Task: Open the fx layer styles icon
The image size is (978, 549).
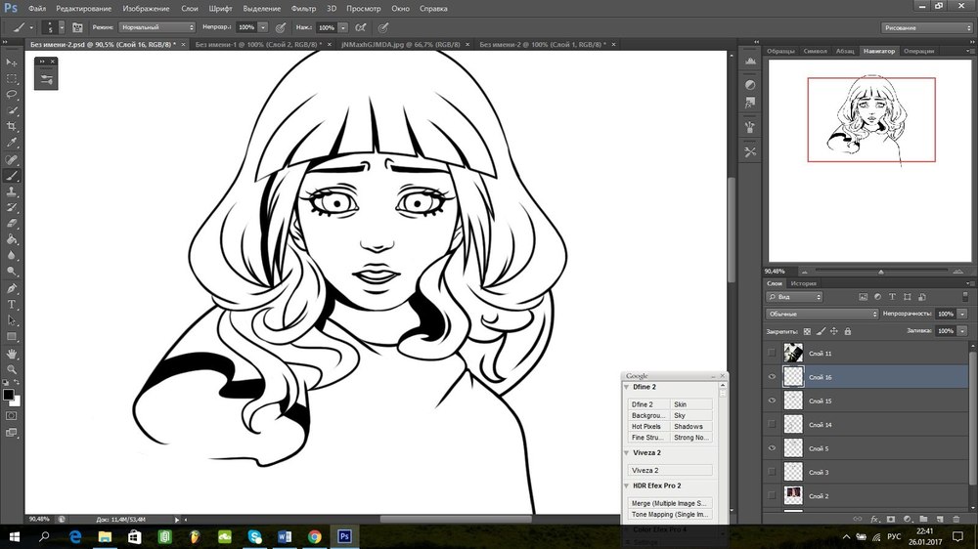Action: pos(875,519)
